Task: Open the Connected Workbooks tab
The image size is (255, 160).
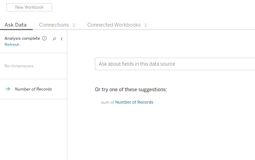Action: pyautogui.click(x=114, y=25)
